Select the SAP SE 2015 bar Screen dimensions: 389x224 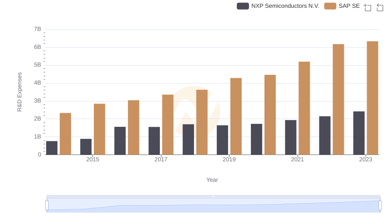[x=100, y=129]
